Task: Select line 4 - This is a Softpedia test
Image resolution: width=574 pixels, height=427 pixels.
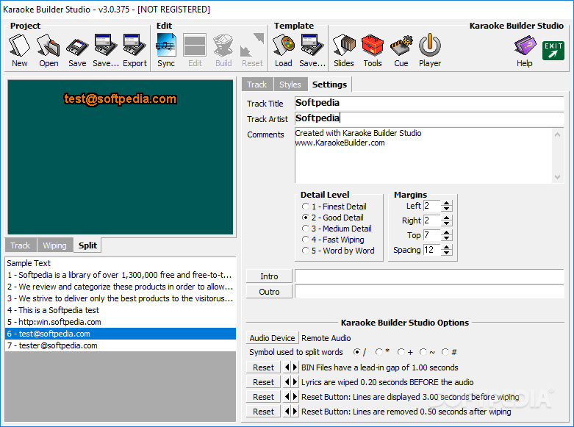Action: tap(121, 310)
